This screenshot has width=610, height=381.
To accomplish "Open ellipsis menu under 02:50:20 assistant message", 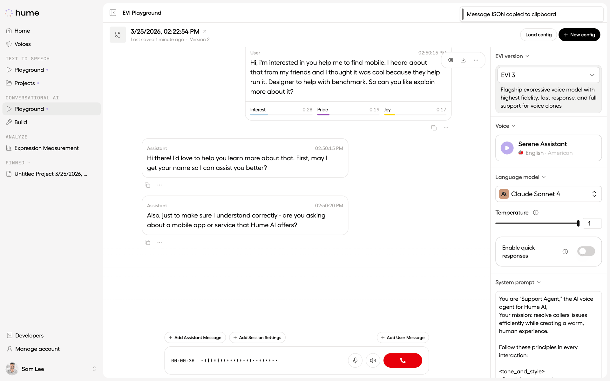I will click(x=159, y=242).
